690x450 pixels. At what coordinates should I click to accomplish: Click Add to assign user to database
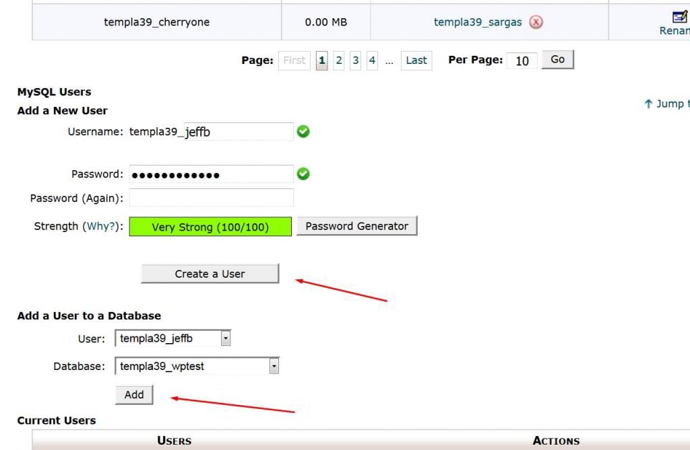[134, 395]
